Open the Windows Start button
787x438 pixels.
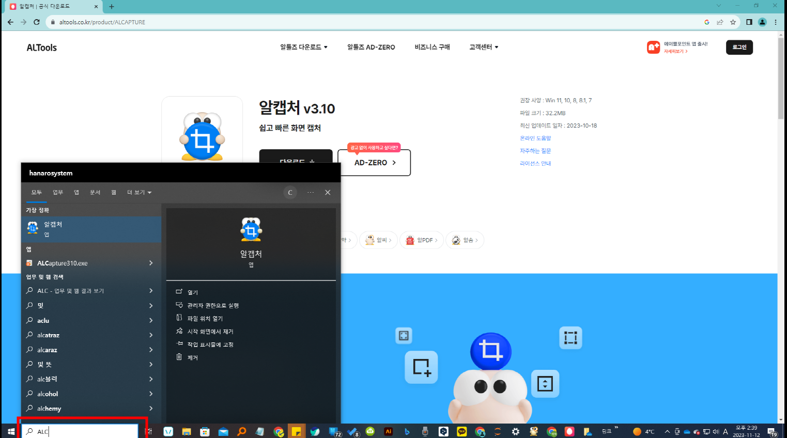pyautogui.click(x=11, y=431)
